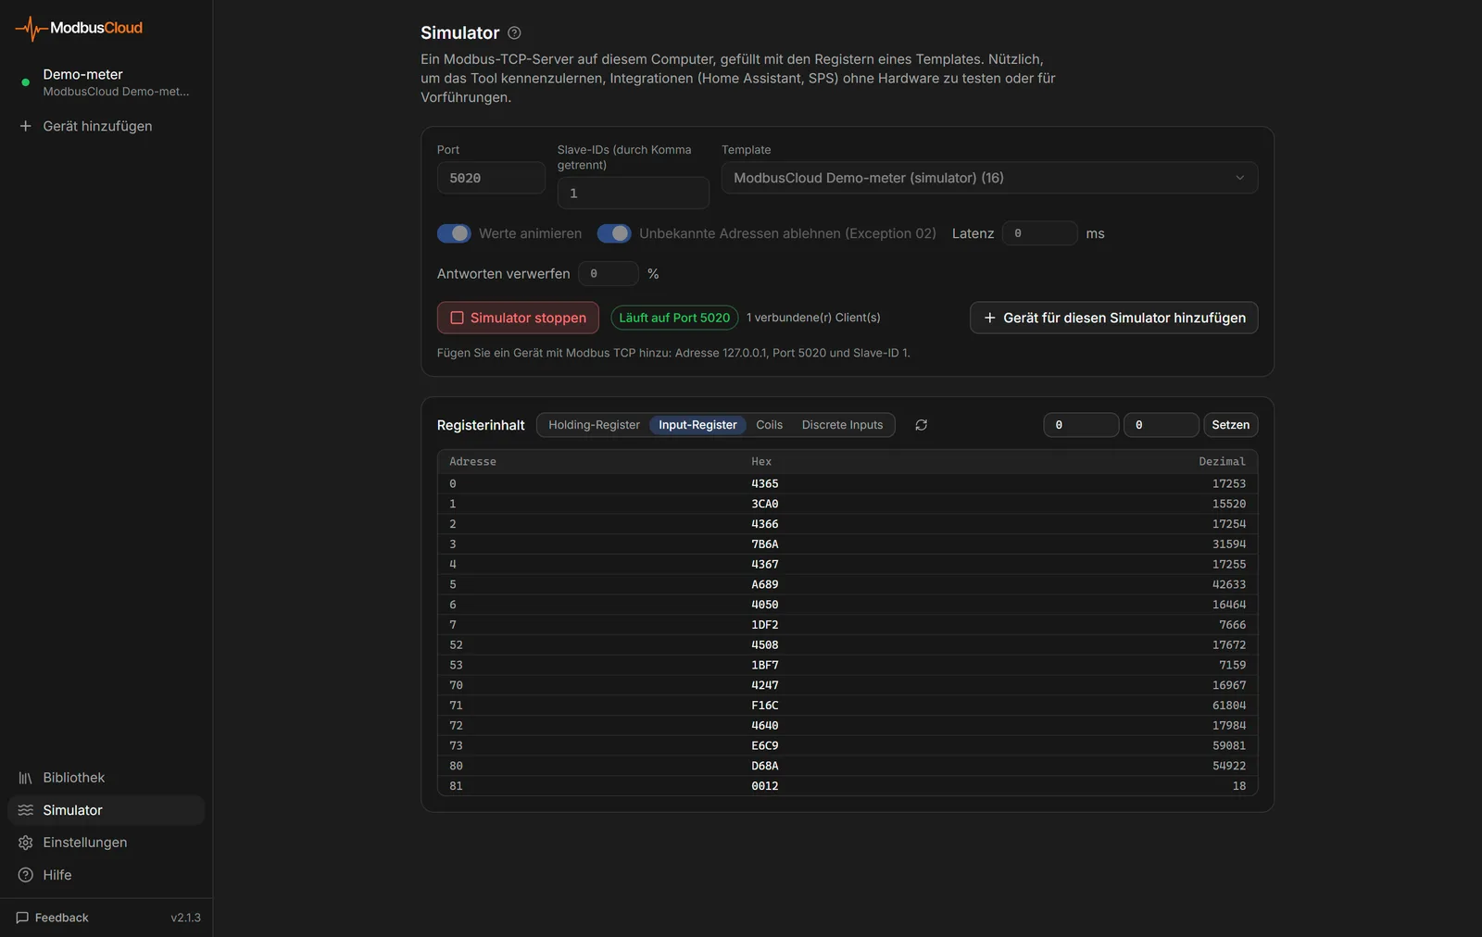Screen dimensions: 1482x937
Task: Click Gerät für diesen Simulator hinzufügen
Action: point(1113,318)
